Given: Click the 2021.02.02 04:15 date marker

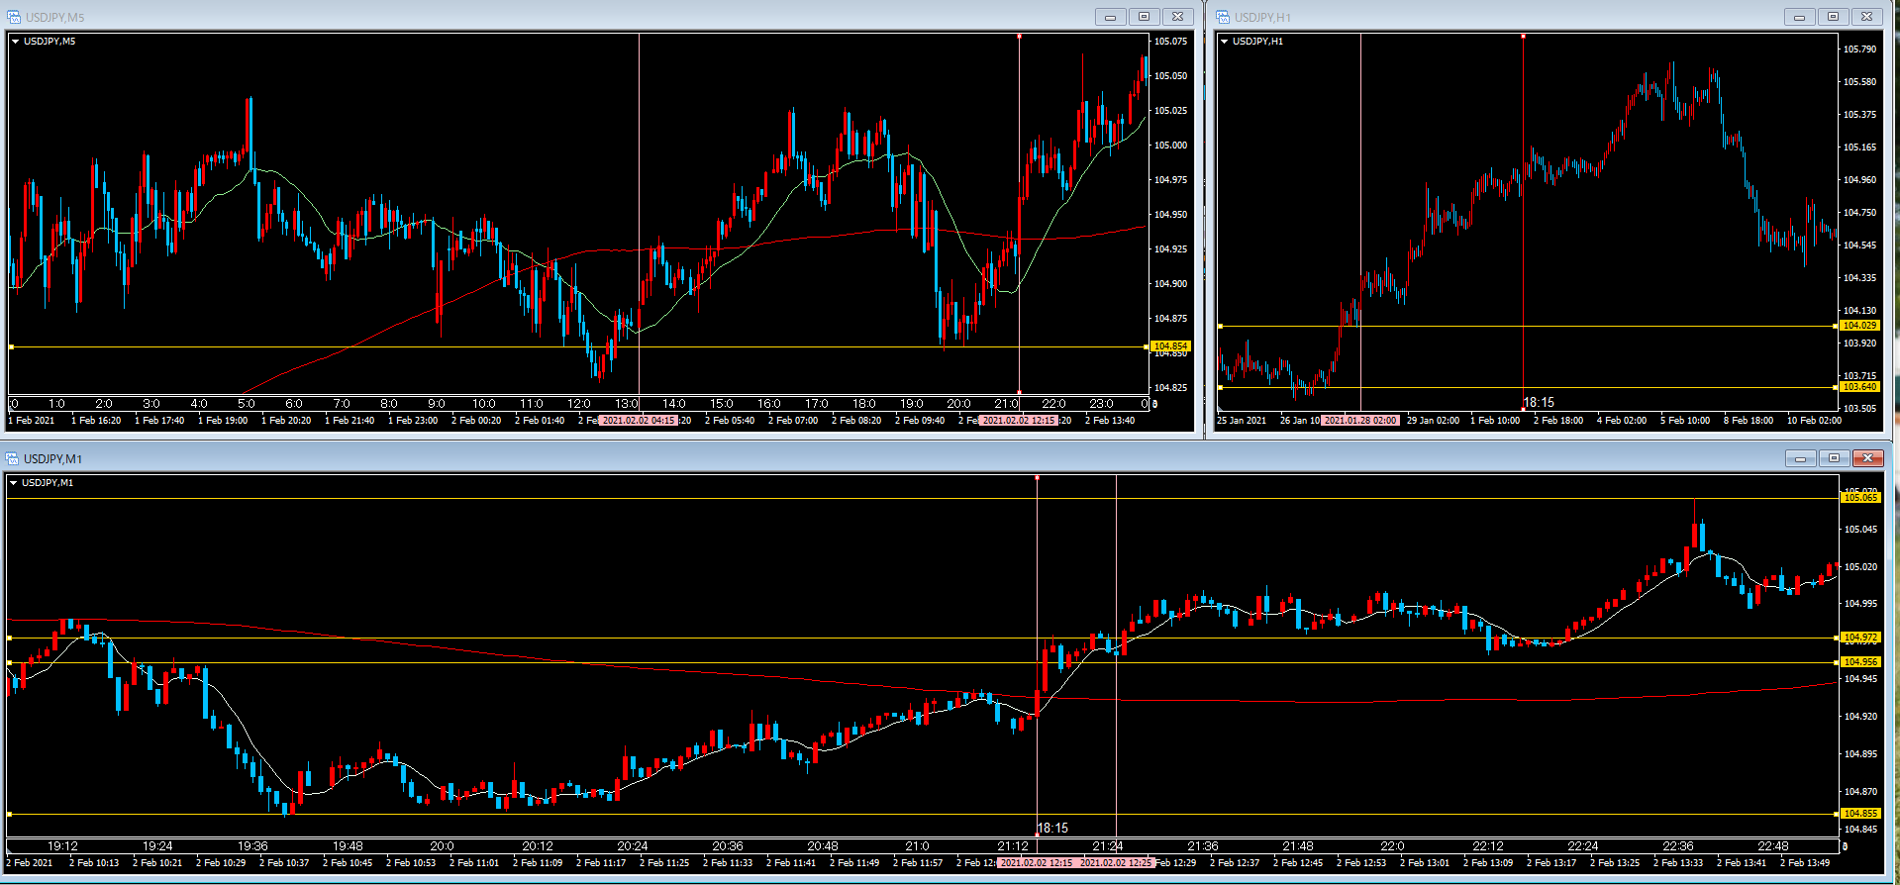Looking at the screenshot, I should coord(639,421).
